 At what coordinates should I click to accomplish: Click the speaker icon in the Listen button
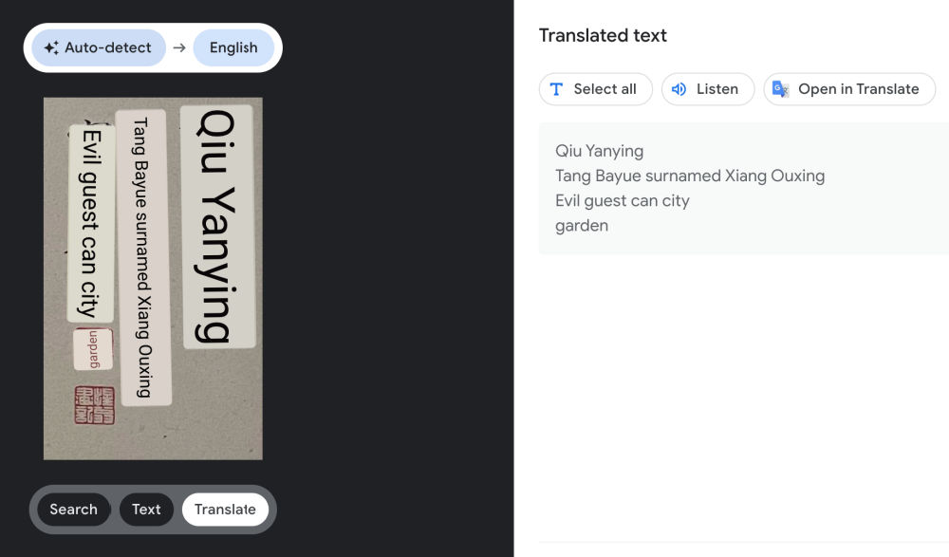(679, 89)
